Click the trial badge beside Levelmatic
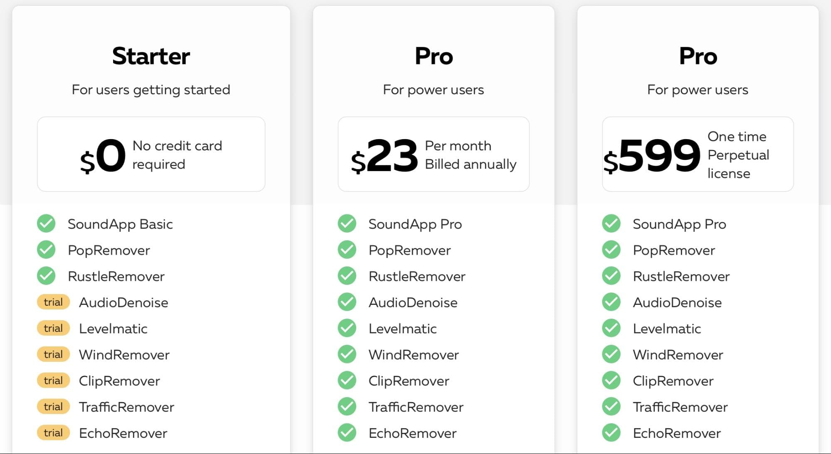Screen dimensions: 831x454 point(53,328)
